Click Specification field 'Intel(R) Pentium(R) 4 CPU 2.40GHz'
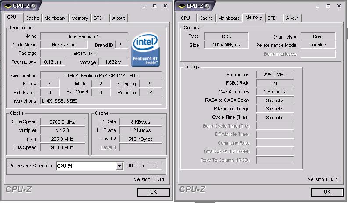This screenshot has width=348, height=203. (101, 75)
